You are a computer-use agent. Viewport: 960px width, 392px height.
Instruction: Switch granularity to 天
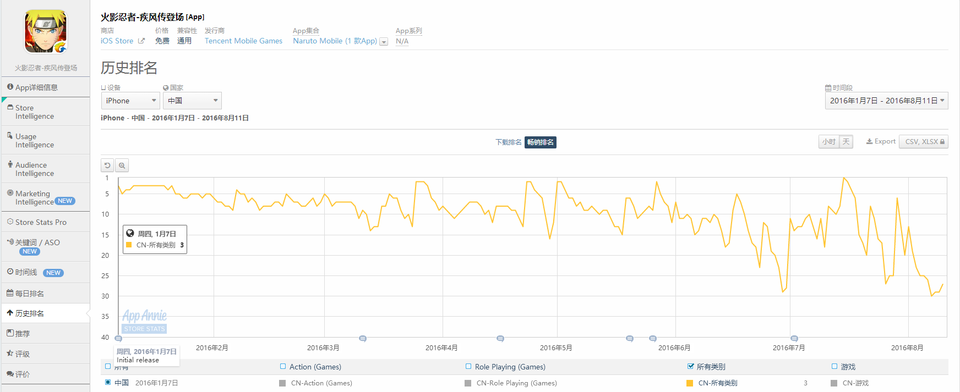(846, 142)
